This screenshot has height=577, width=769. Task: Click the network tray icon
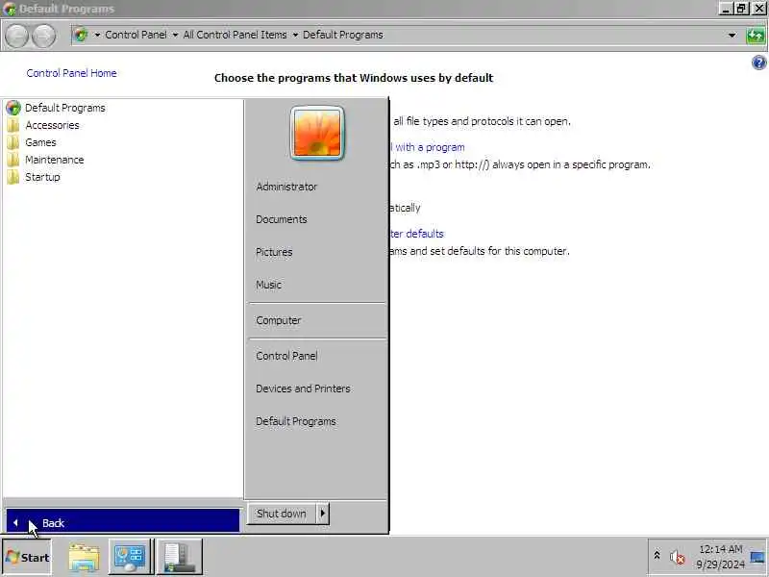click(757, 557)
